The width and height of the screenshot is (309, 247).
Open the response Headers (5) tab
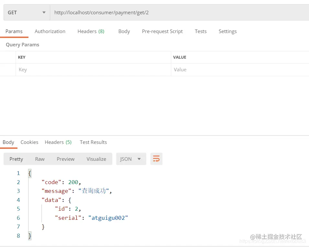[58, 142]
